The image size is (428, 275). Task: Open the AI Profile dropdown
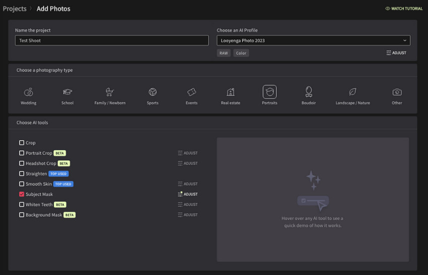(x=313, y=40)
